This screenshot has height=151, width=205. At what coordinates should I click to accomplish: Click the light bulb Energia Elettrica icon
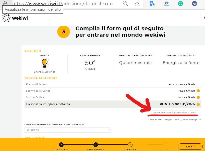(x=45, y=63)
